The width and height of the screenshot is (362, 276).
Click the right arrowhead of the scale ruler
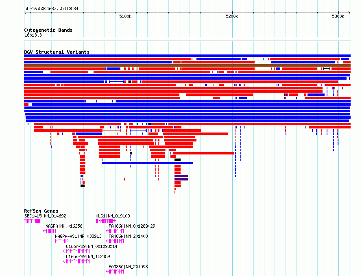[349, 13]
